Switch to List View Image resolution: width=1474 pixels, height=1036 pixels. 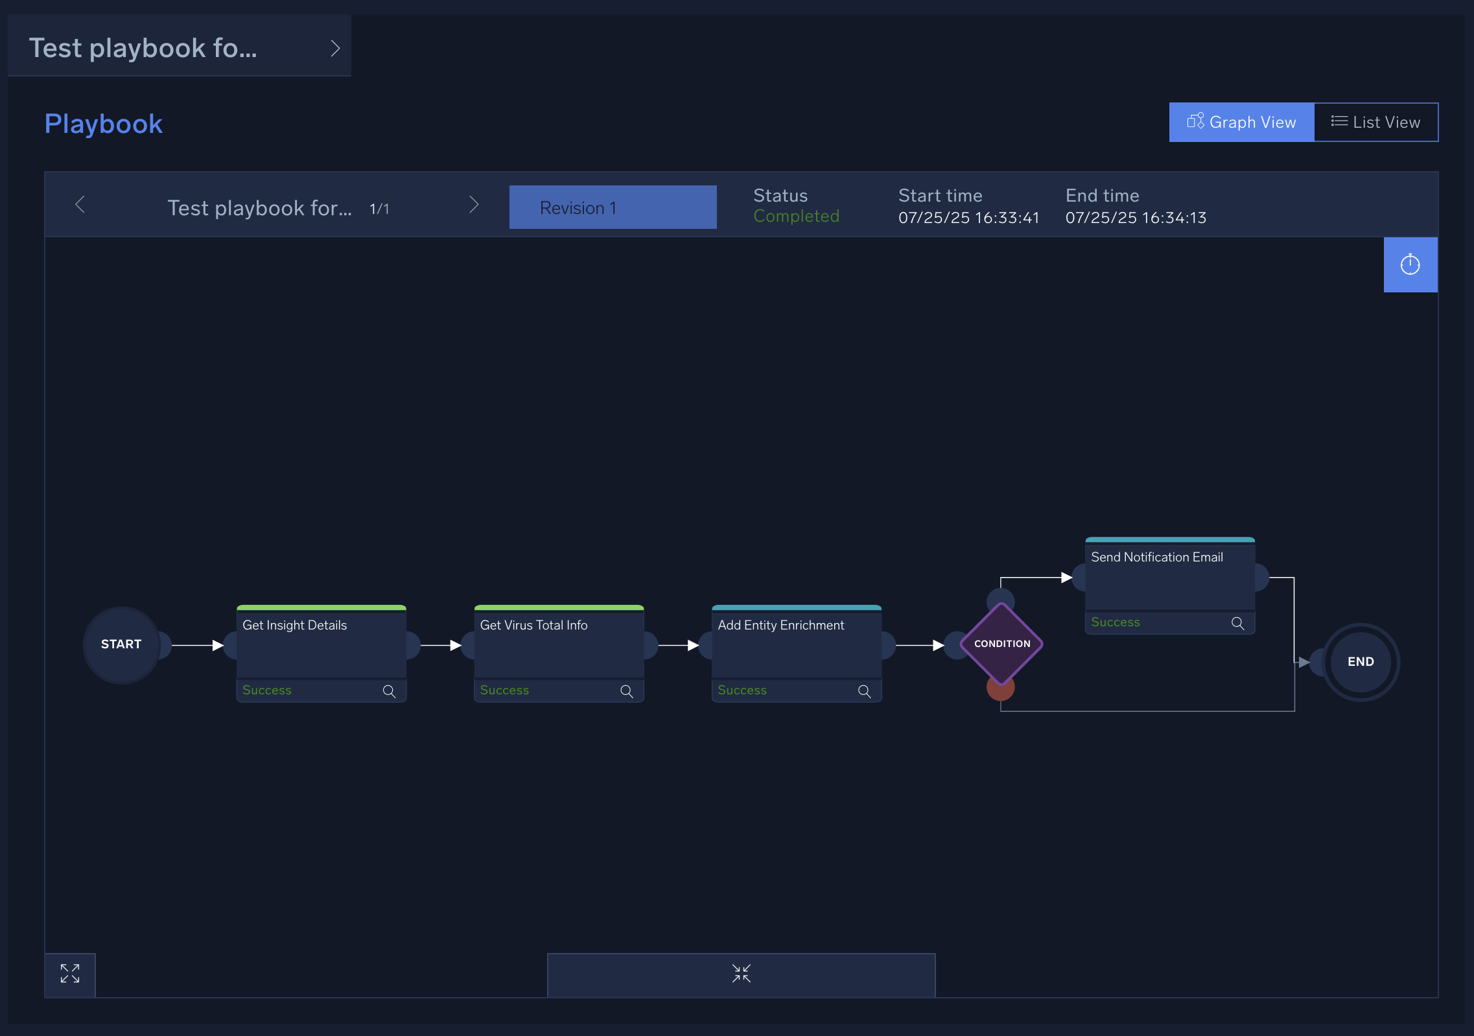pyautogui.click(x=1375, y=122)
